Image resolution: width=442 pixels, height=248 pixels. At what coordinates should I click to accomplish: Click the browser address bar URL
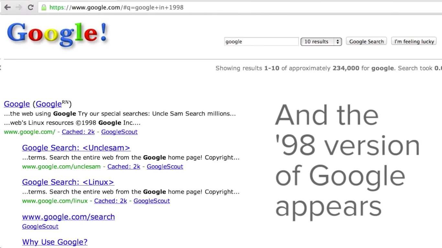[116, 7]
